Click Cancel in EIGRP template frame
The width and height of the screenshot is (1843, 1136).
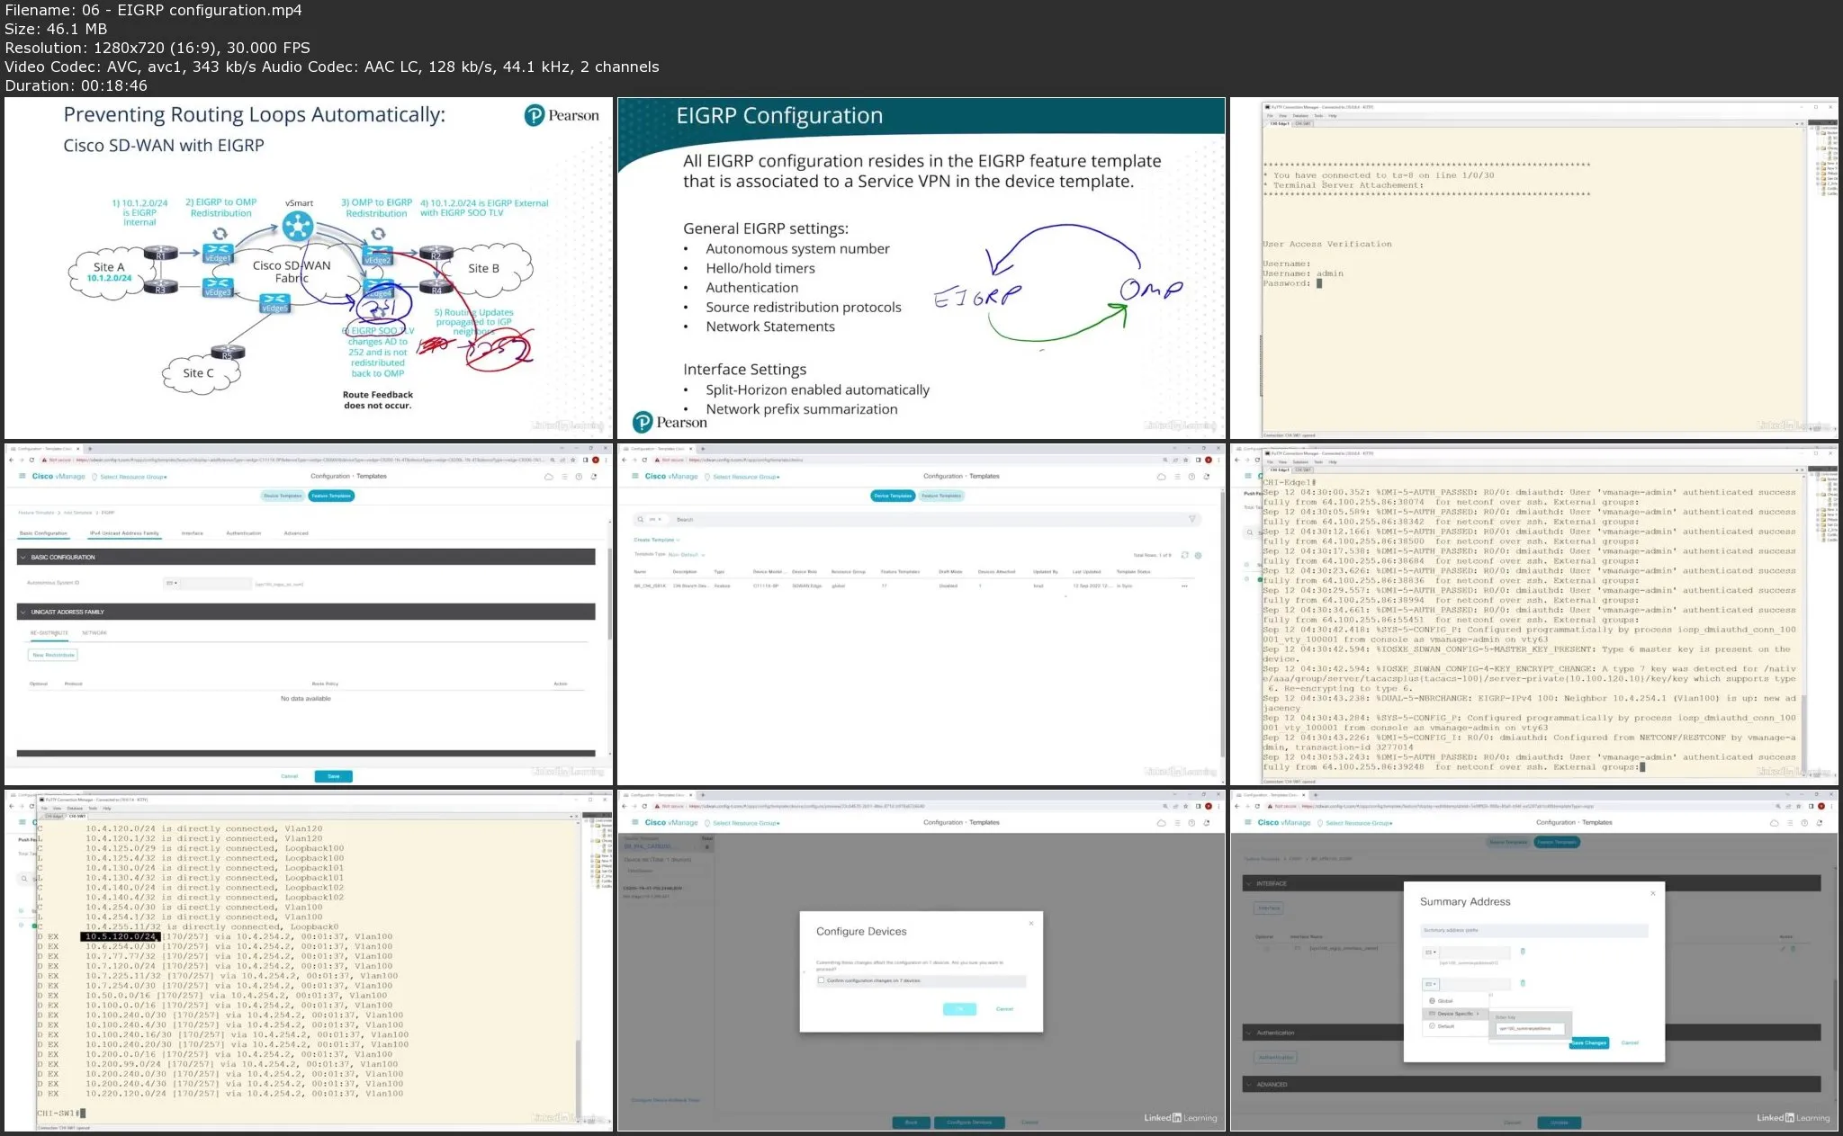click(289, 776)
